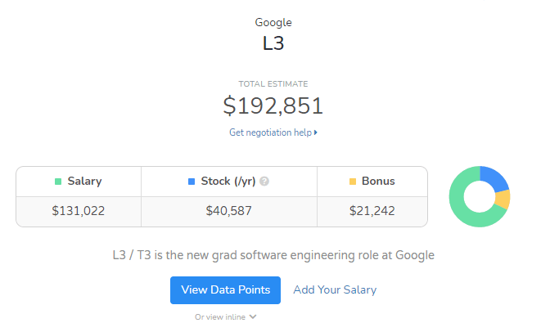
Task: Select the blue stock segment of donut chart
Action: coord(494,177)
